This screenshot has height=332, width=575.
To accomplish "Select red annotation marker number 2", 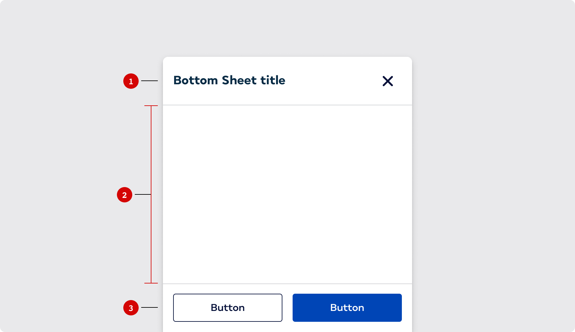I will 125,195.
